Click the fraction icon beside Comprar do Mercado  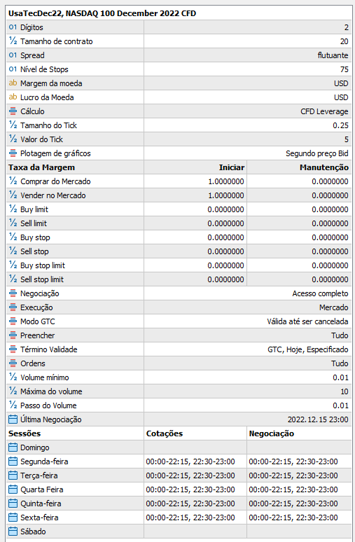[x=13, y=181]
